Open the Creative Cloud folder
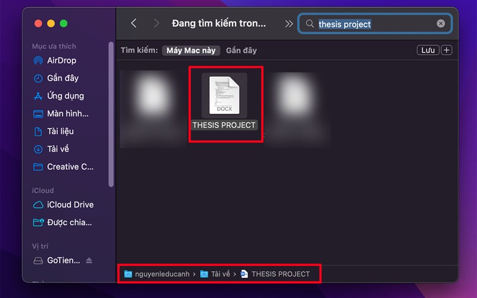The image size is (477, 298). click(69, 167)
